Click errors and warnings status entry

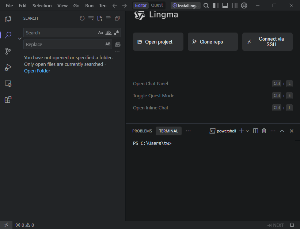[25, 225]
